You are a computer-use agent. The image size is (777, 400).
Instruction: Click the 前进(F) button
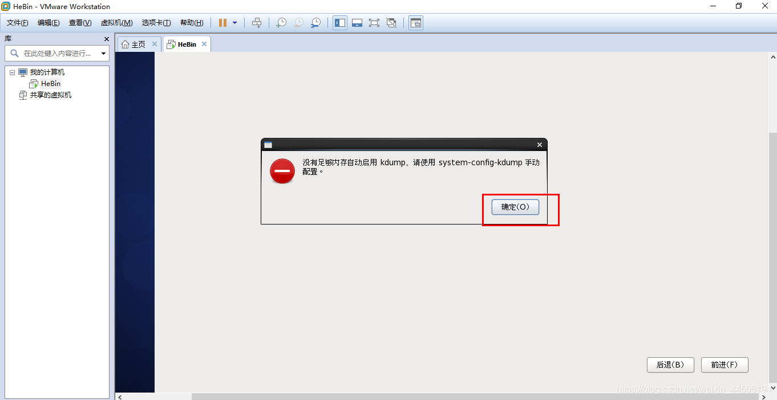point(725,365)
